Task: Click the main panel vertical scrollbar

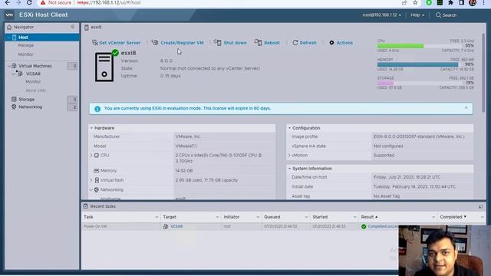Action: (x=484, y=73)
